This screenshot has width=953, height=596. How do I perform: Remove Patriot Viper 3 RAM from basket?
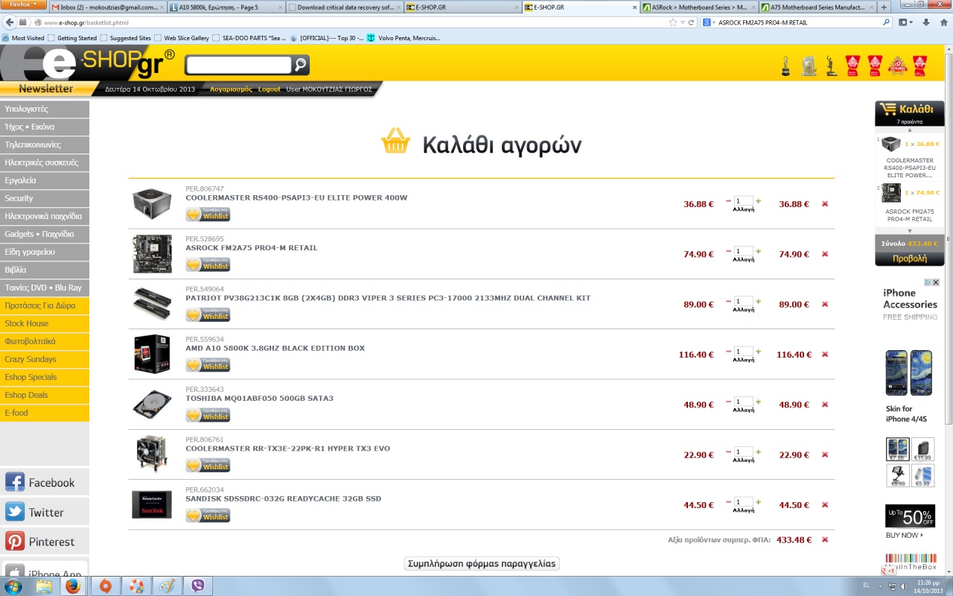click(824, 304)
